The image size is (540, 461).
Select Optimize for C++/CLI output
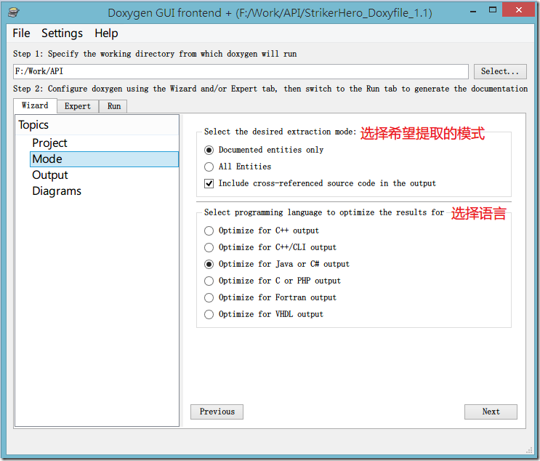point(209,247)
